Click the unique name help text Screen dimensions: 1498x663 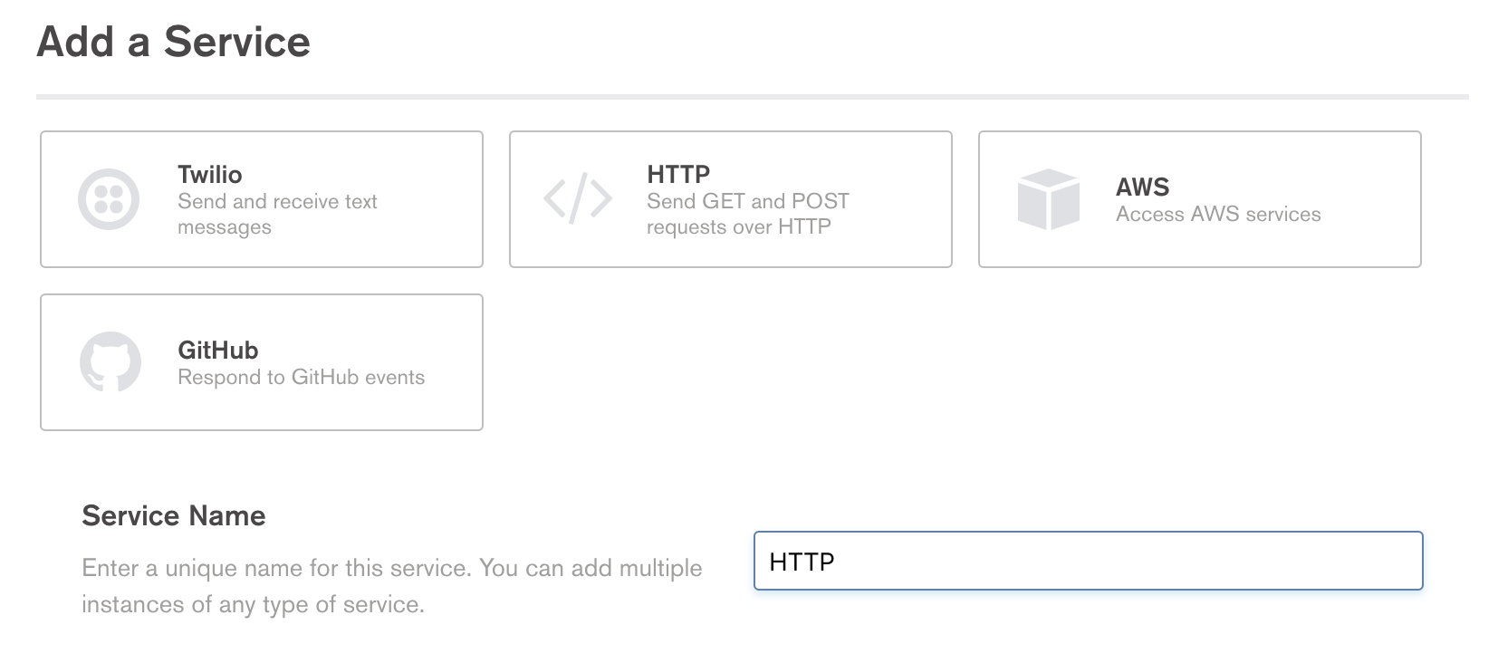tap(392, 586)
